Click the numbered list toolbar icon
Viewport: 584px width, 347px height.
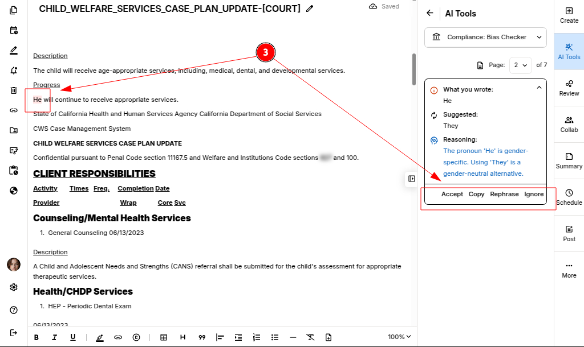click(x=257, y=337)
